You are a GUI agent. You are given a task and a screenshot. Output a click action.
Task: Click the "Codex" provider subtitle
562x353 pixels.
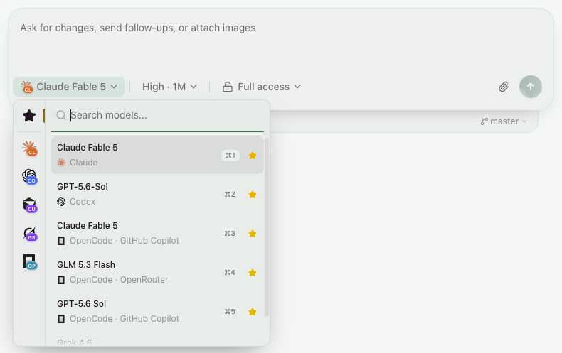[83, 202]
